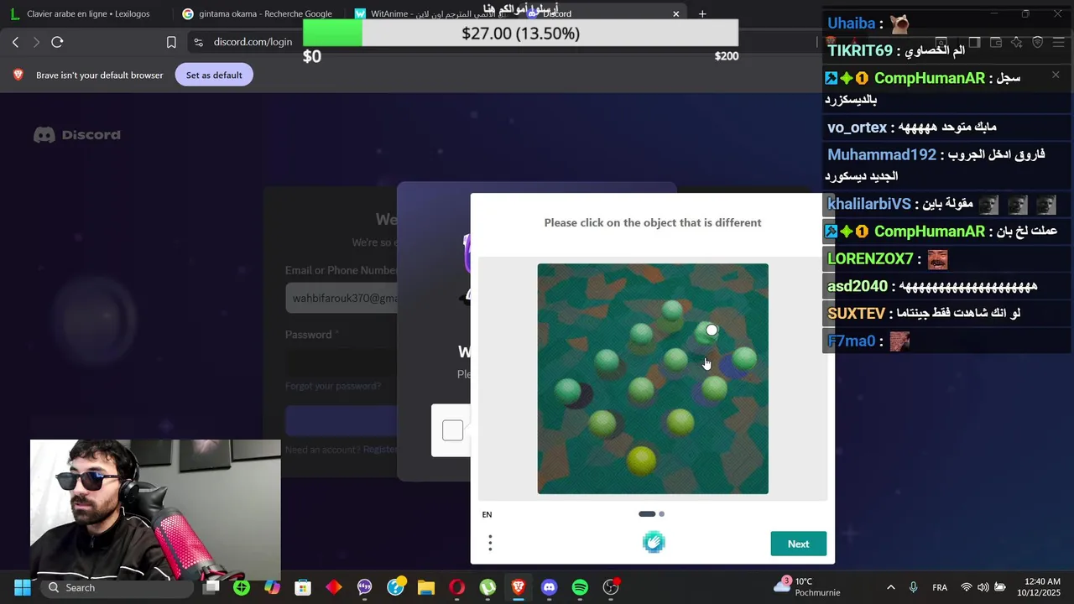Open the weather widget showing 10°C

[x=807, y=587]
